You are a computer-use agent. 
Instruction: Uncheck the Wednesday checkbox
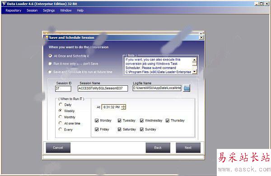pos(142,120)
